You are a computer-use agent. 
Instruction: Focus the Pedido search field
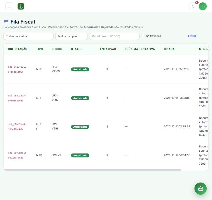114,36
